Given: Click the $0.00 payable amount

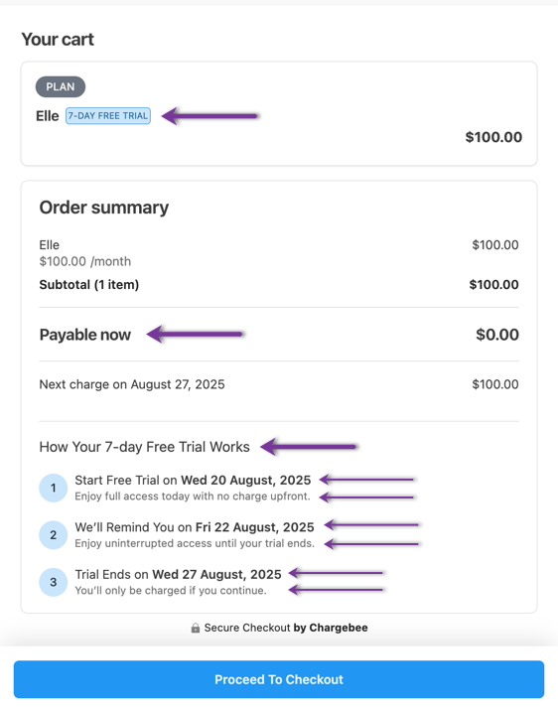Looking at the screenshot, I should [x=497, y=335].
